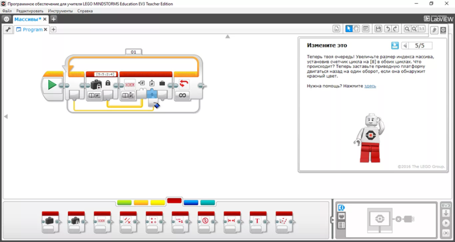Image resolution: width=455 pixels, height=242 pixels.
Task: Open Project Properties wrench tab
Action: point(8,29)
